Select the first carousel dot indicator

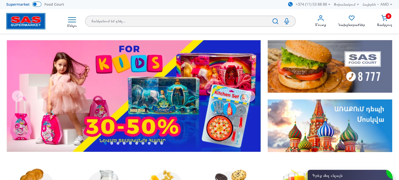(x=105, y=143)
